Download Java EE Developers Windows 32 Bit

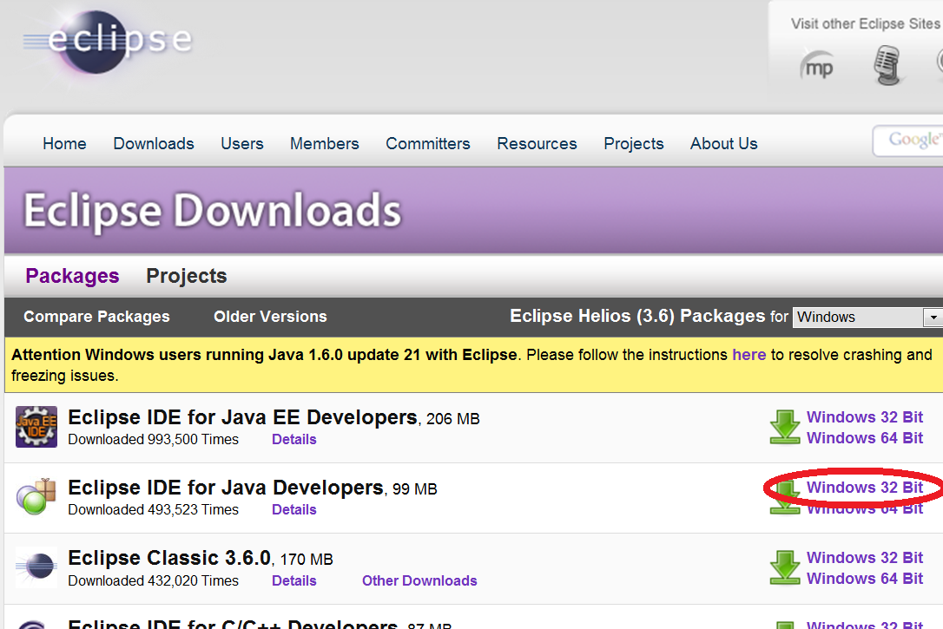point(864,417)
